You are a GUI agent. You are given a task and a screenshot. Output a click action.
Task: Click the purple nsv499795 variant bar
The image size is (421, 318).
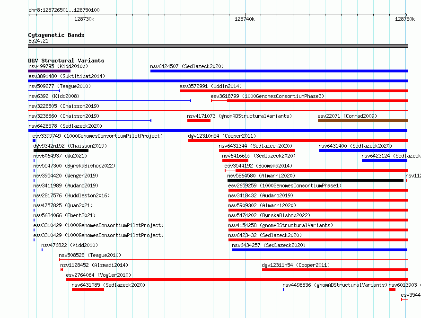pyautogui.click(x=49, y=71)
